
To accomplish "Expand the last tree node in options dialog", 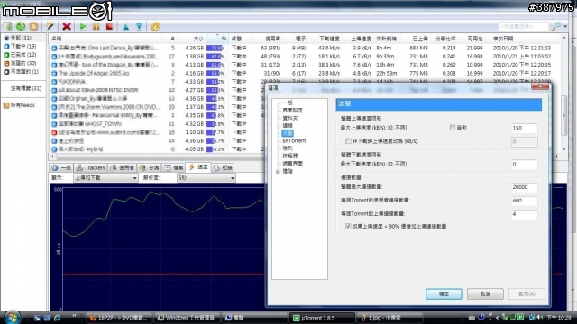I will pyautogui.click(x=278, y=172).
